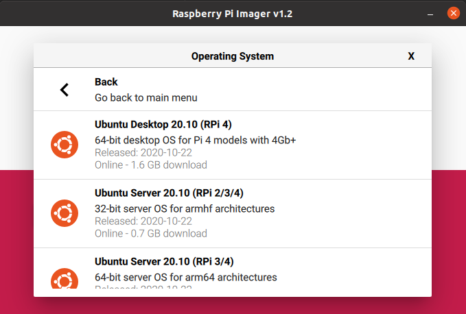
Task: Close the Raspberry Pi Imager window
Action: click(454, 13)
